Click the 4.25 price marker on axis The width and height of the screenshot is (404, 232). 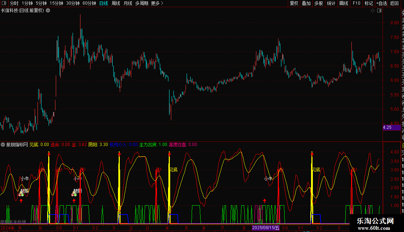coord(391,127)
